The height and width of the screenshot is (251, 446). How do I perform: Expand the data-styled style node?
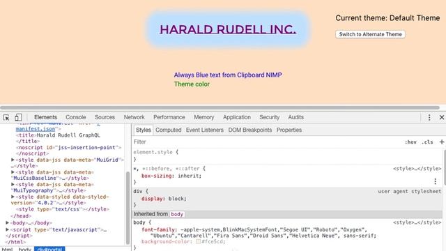[x=13, y=197]
